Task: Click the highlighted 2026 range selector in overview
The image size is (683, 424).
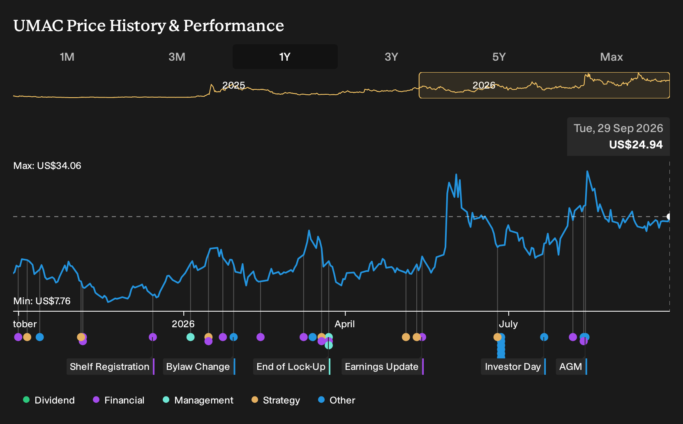Action: coord(544,85)
